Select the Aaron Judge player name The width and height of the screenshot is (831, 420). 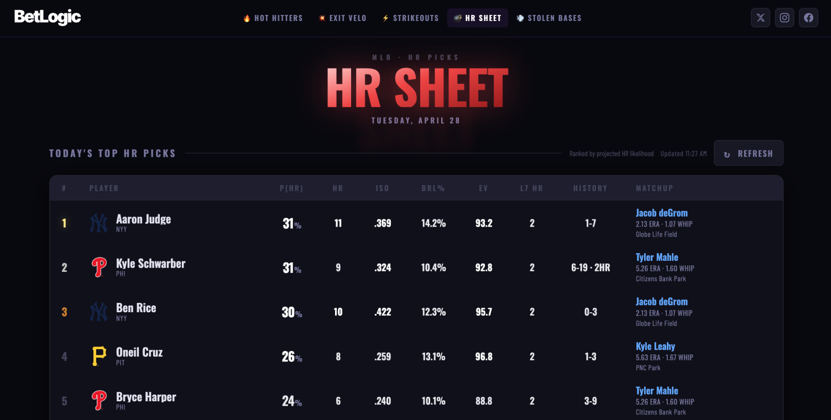click(x=143, y=219)
